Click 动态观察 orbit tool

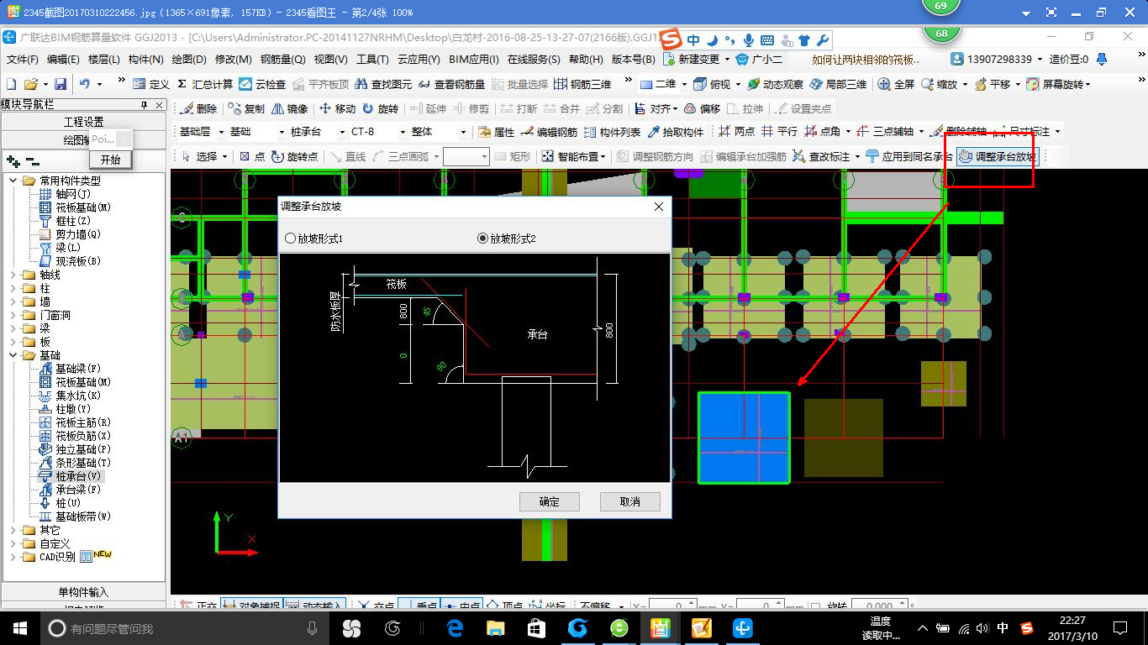(x=775, y=84)
